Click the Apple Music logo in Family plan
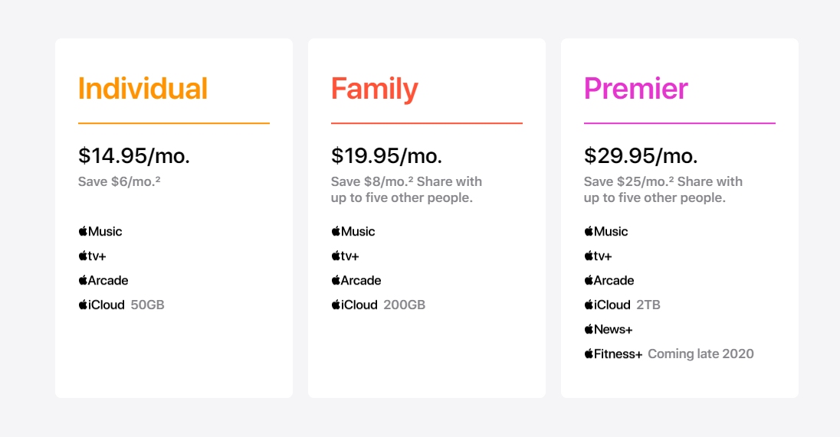The width and height of the screenshot is (840, 437). tap(353, 231)
